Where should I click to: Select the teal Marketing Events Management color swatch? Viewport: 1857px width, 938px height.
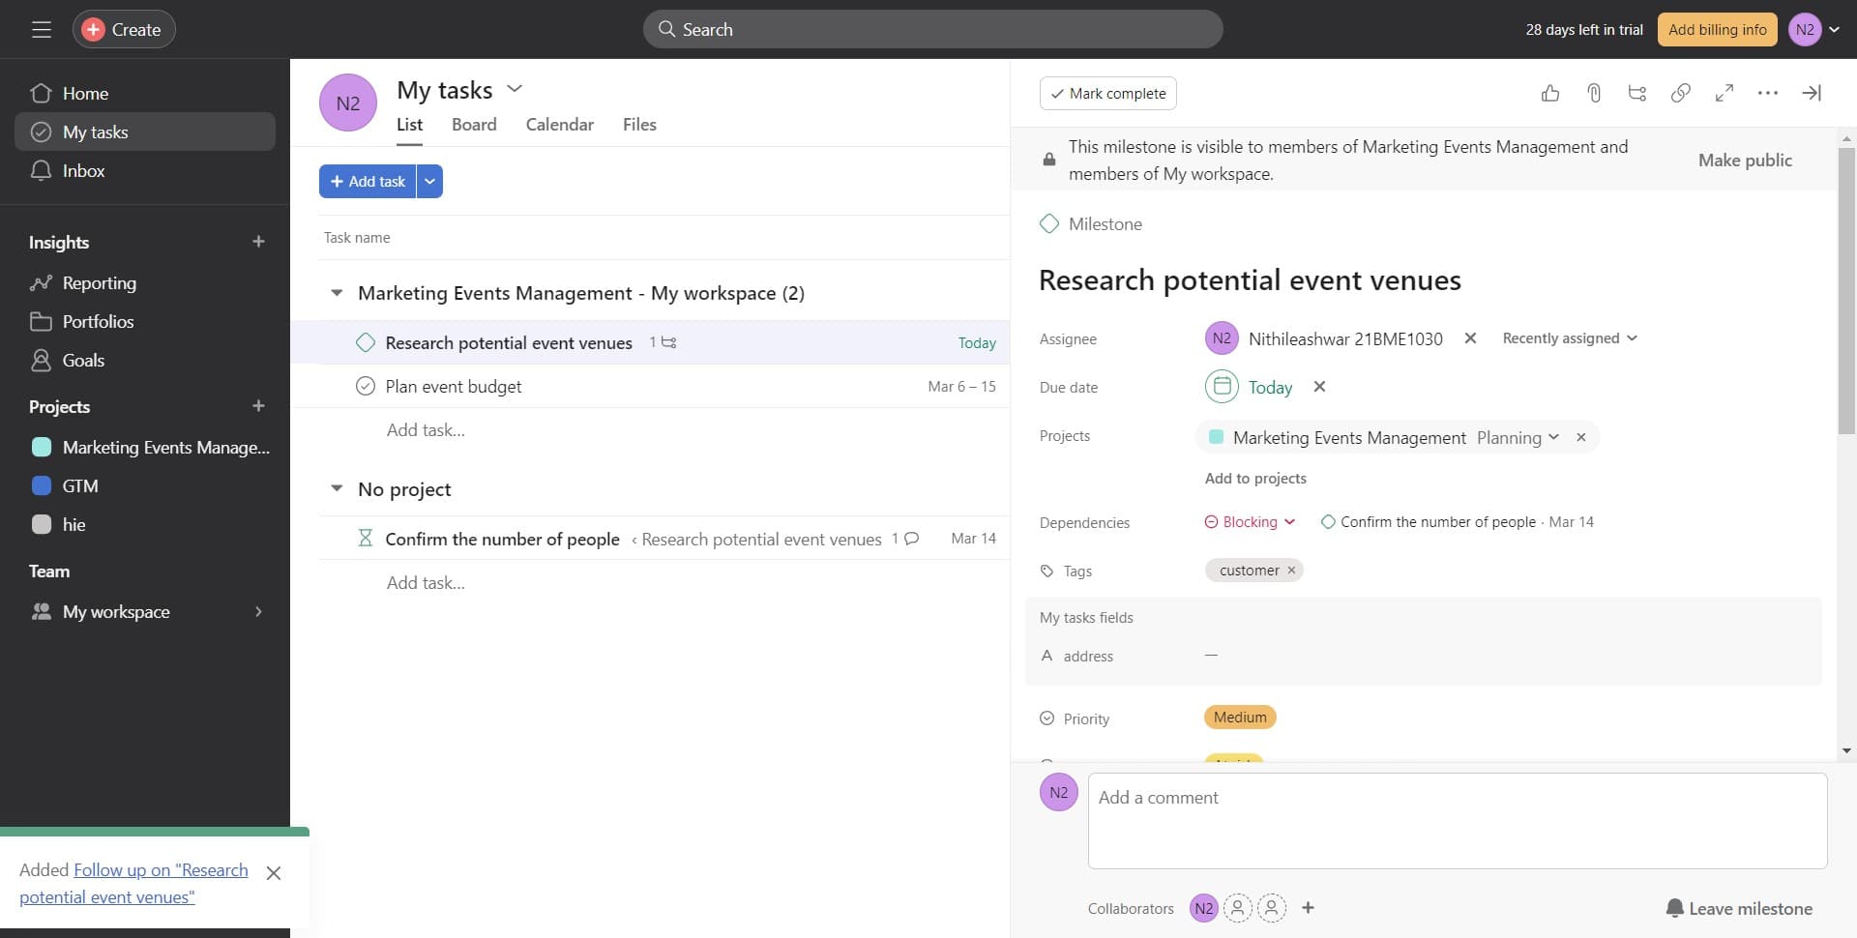click(x=1216, y=436)
